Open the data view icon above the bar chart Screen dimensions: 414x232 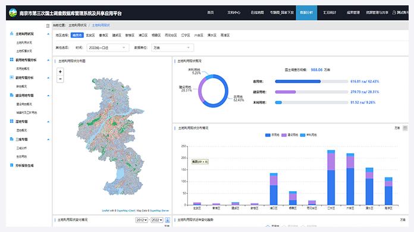click(405, 128)
